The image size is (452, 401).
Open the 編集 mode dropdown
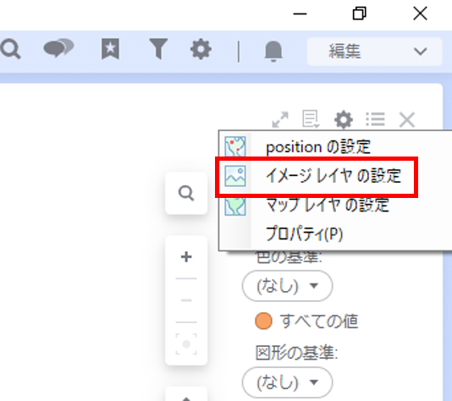(374, 52)
